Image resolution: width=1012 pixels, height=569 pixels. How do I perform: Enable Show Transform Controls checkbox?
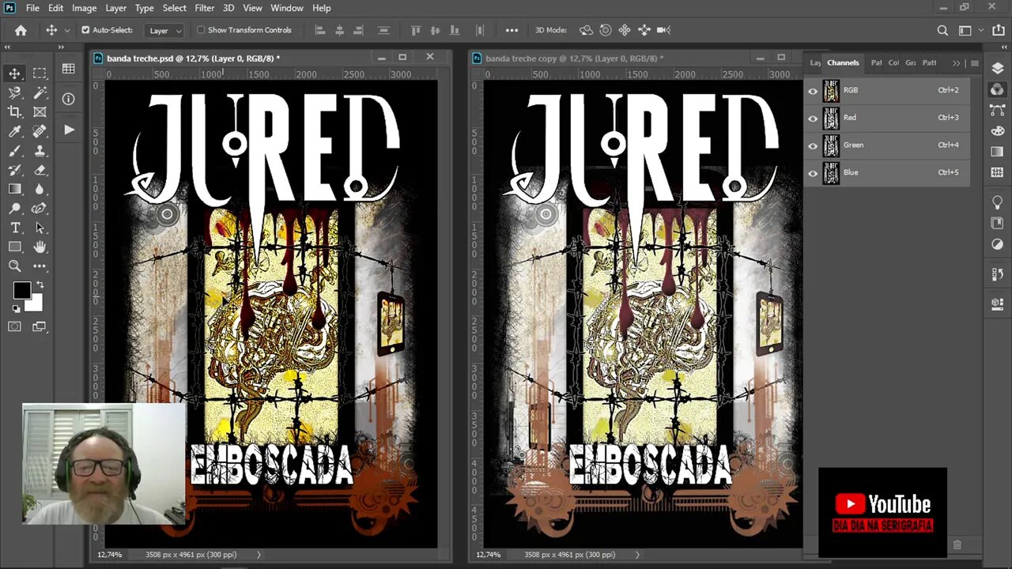pyautogui.click(x=201, y=30)
